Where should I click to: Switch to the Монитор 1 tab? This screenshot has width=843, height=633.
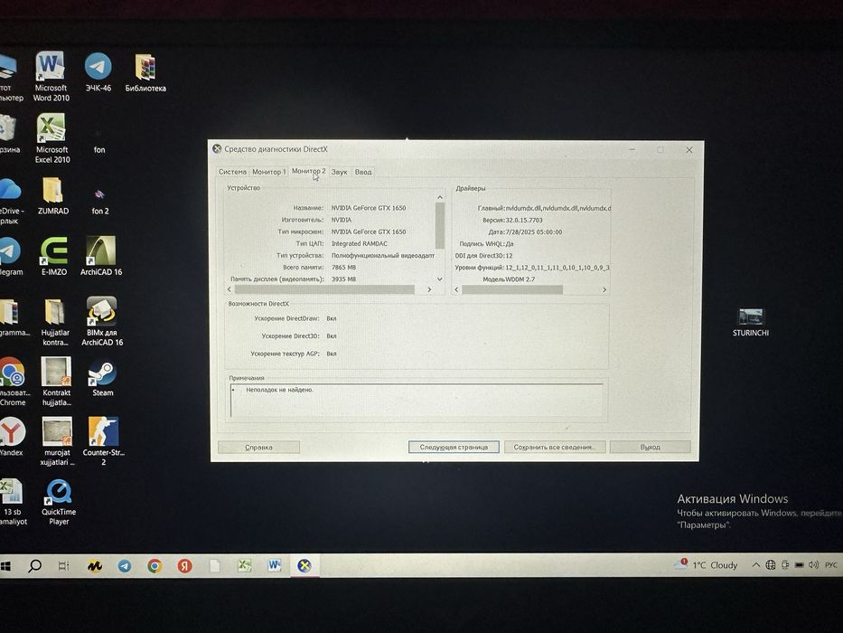[269, 172]
